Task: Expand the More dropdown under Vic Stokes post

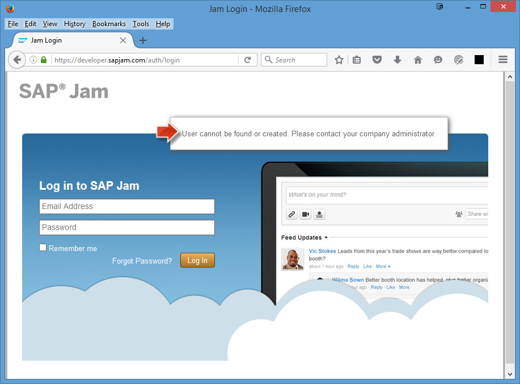Action: (383, 266)
